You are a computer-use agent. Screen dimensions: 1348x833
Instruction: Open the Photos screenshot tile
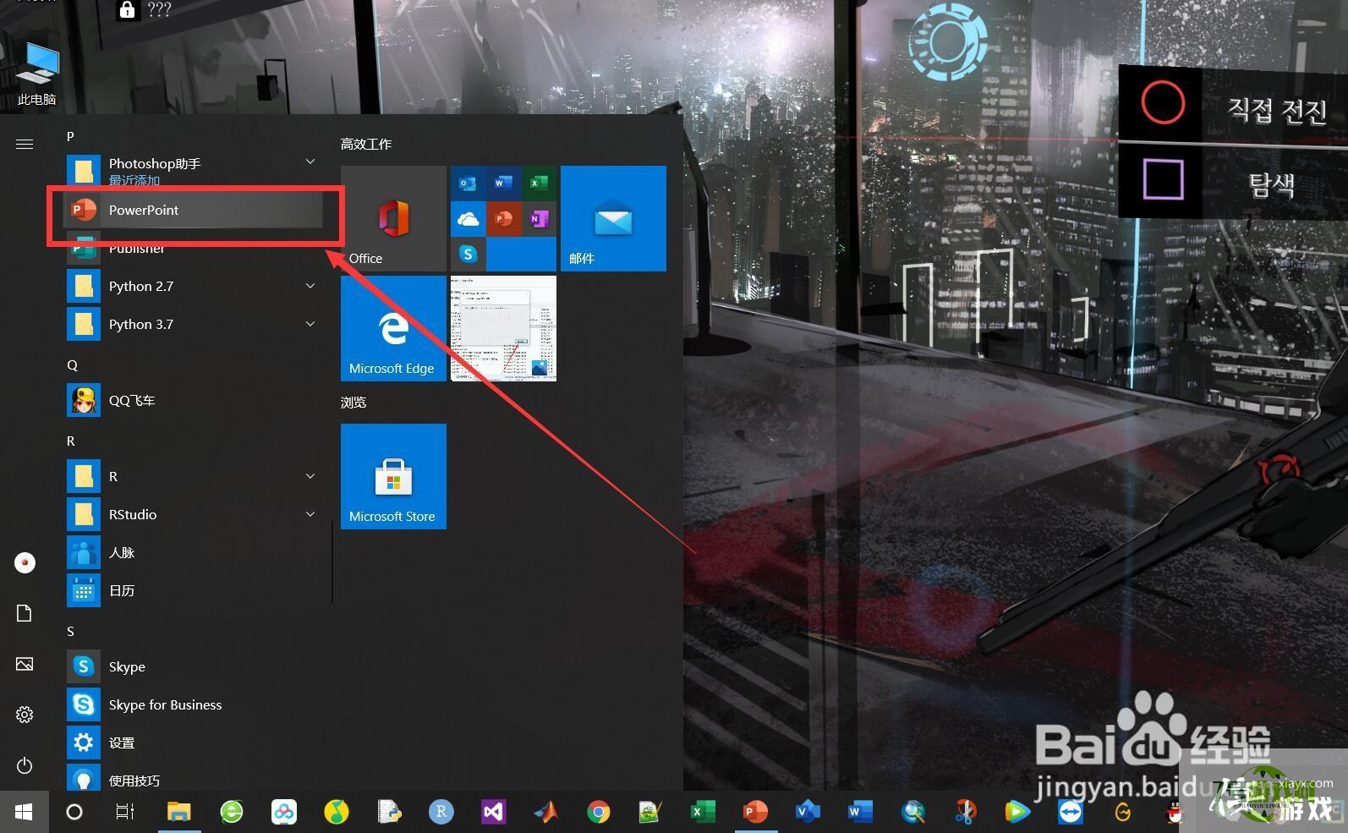click(x=503, y=328)
